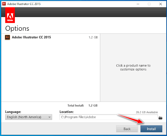Close the installer window
The height and width of the screenshot is (136, 167).
coord(160,4)
